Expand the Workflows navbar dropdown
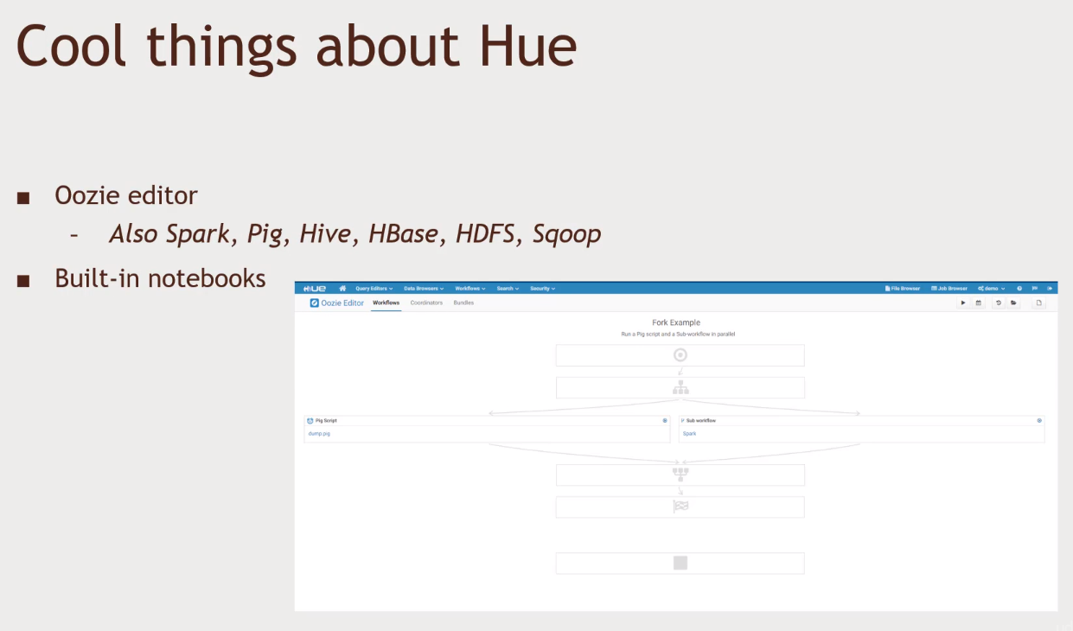 point(470,289)
